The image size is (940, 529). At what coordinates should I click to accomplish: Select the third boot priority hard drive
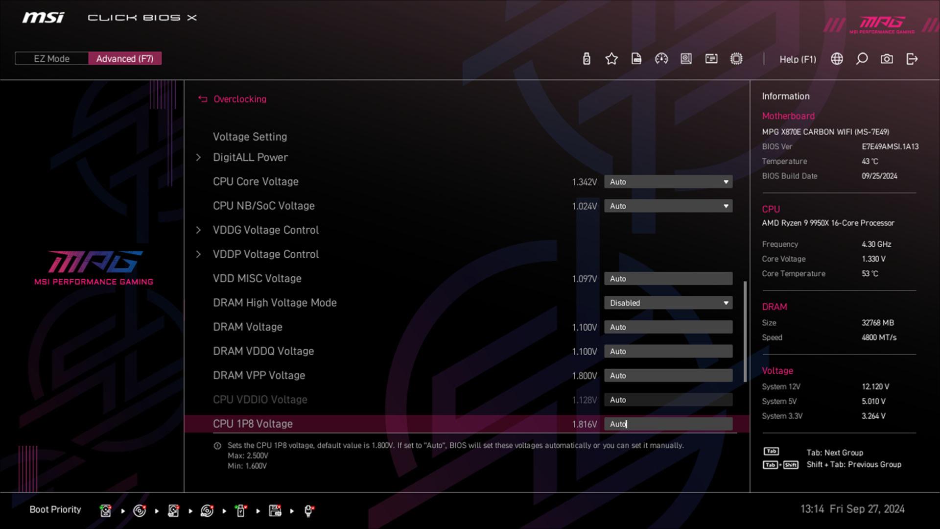tap(173, 510)
